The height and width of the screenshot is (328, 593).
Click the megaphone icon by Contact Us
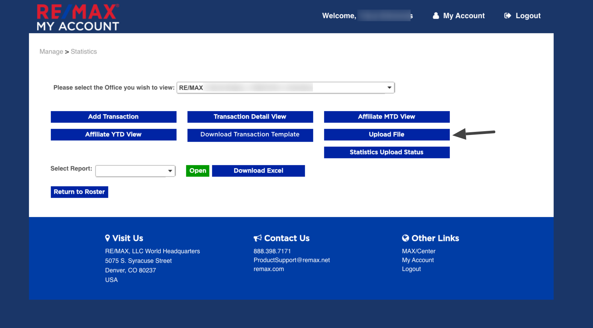(258, 238)
